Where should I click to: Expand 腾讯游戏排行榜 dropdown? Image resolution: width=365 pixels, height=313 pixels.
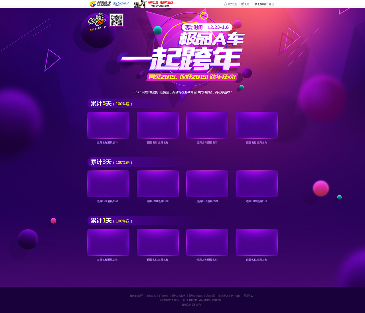click(265, 4)
